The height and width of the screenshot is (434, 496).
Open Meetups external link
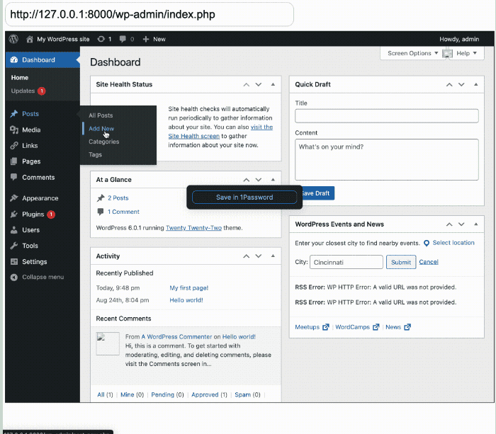click(312, 327)
